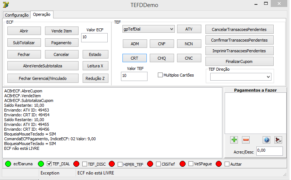Click the red status light beside HIPER_TEF
Viewport: 291px width, 180px height.
tap(112, 164)
